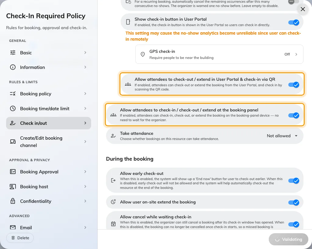Click the Booking Approval icon
Image resolution: width=312 pixels, height=249 pixels.
pyautogui.click(x=13, y=172)
